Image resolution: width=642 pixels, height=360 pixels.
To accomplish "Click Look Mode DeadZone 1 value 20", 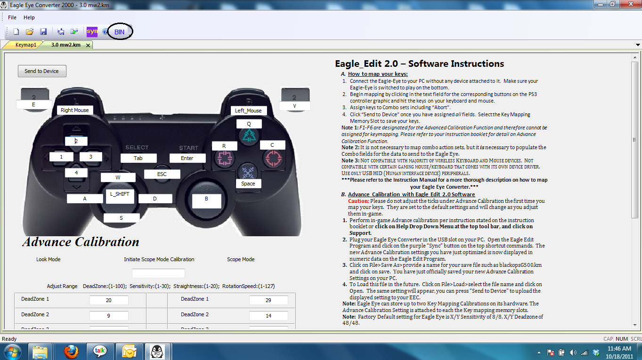I will 109,300.
